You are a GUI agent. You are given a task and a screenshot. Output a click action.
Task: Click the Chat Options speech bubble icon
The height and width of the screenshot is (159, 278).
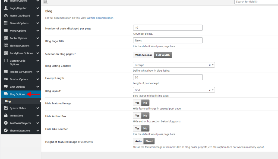[x=6, y=87]
